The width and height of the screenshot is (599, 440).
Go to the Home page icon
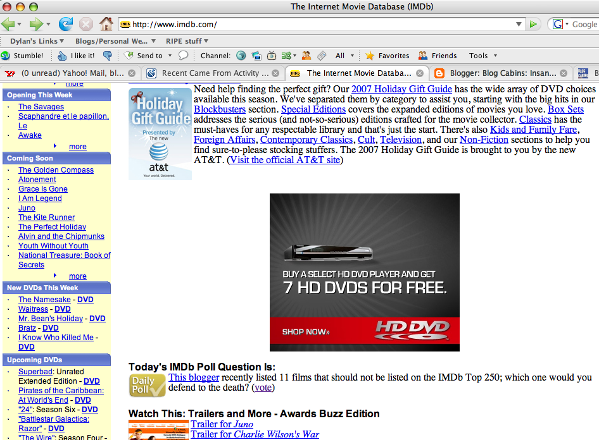pos(106,24)
